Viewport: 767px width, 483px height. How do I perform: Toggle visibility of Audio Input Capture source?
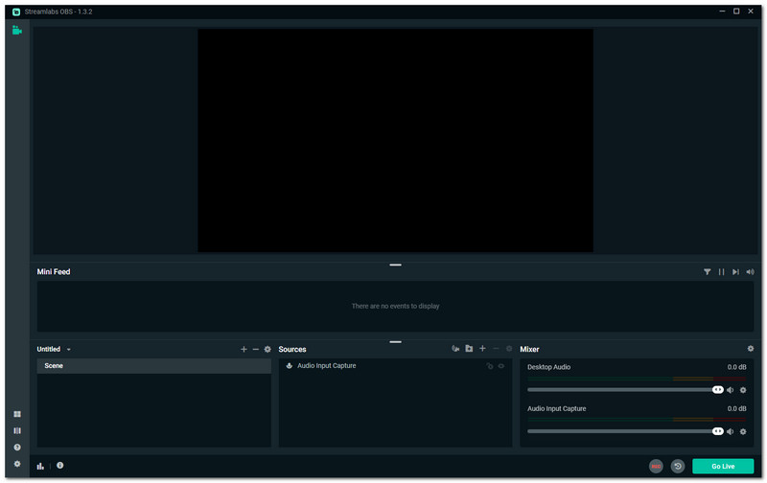click(x=501, y=366)
